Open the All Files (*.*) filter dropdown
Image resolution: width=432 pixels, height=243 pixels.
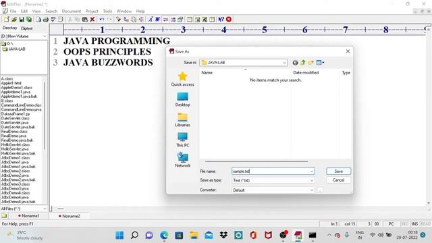tap(45, 209)
